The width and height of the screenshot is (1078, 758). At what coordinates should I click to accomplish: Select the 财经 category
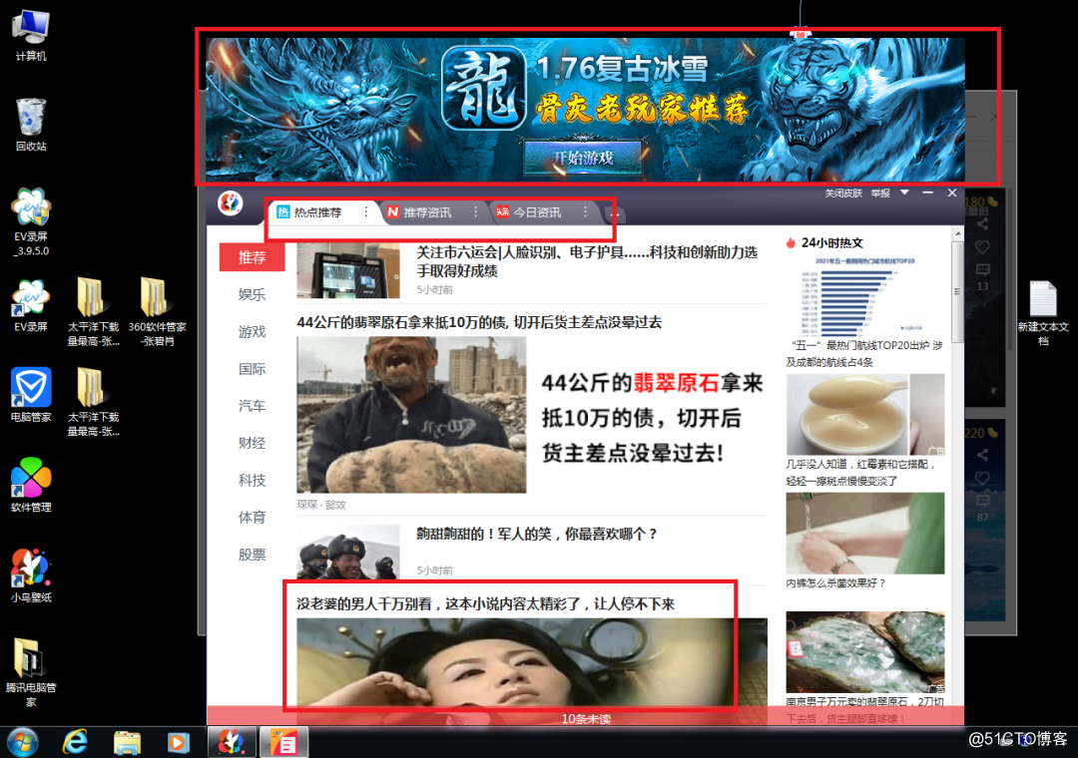coord(252,443)
